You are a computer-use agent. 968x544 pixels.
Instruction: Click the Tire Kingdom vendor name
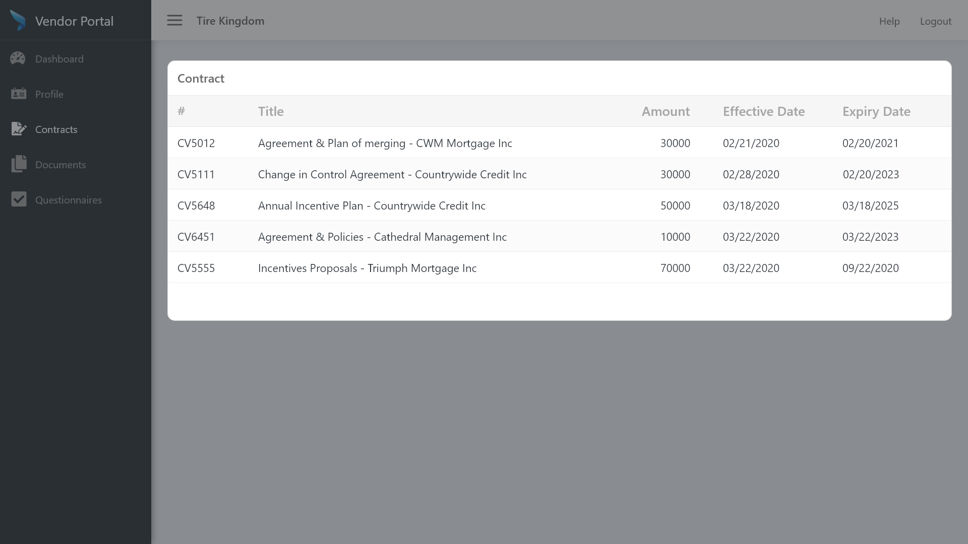[x=230, y=21]
